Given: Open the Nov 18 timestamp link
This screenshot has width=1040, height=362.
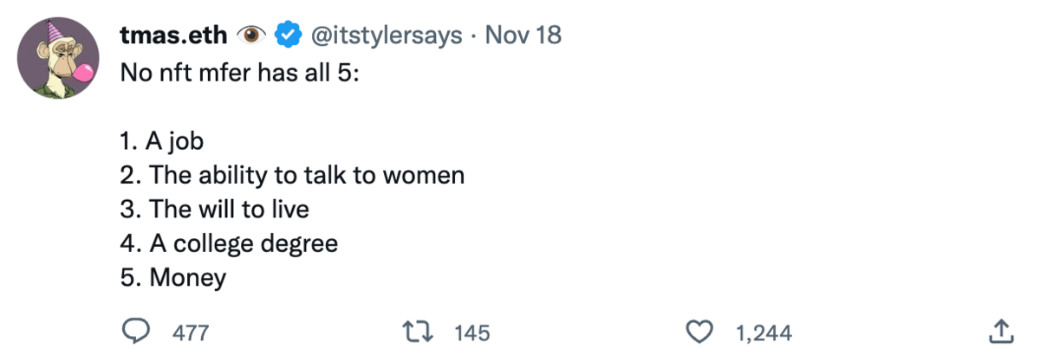Looking at the screenshot, I should (x=523, y=36).
